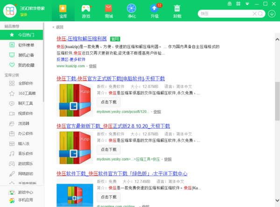Click 点击下载 for mydown.yesky.com/pcsoft result
This screenshot has width=280, height=207.
coord(109,102)
